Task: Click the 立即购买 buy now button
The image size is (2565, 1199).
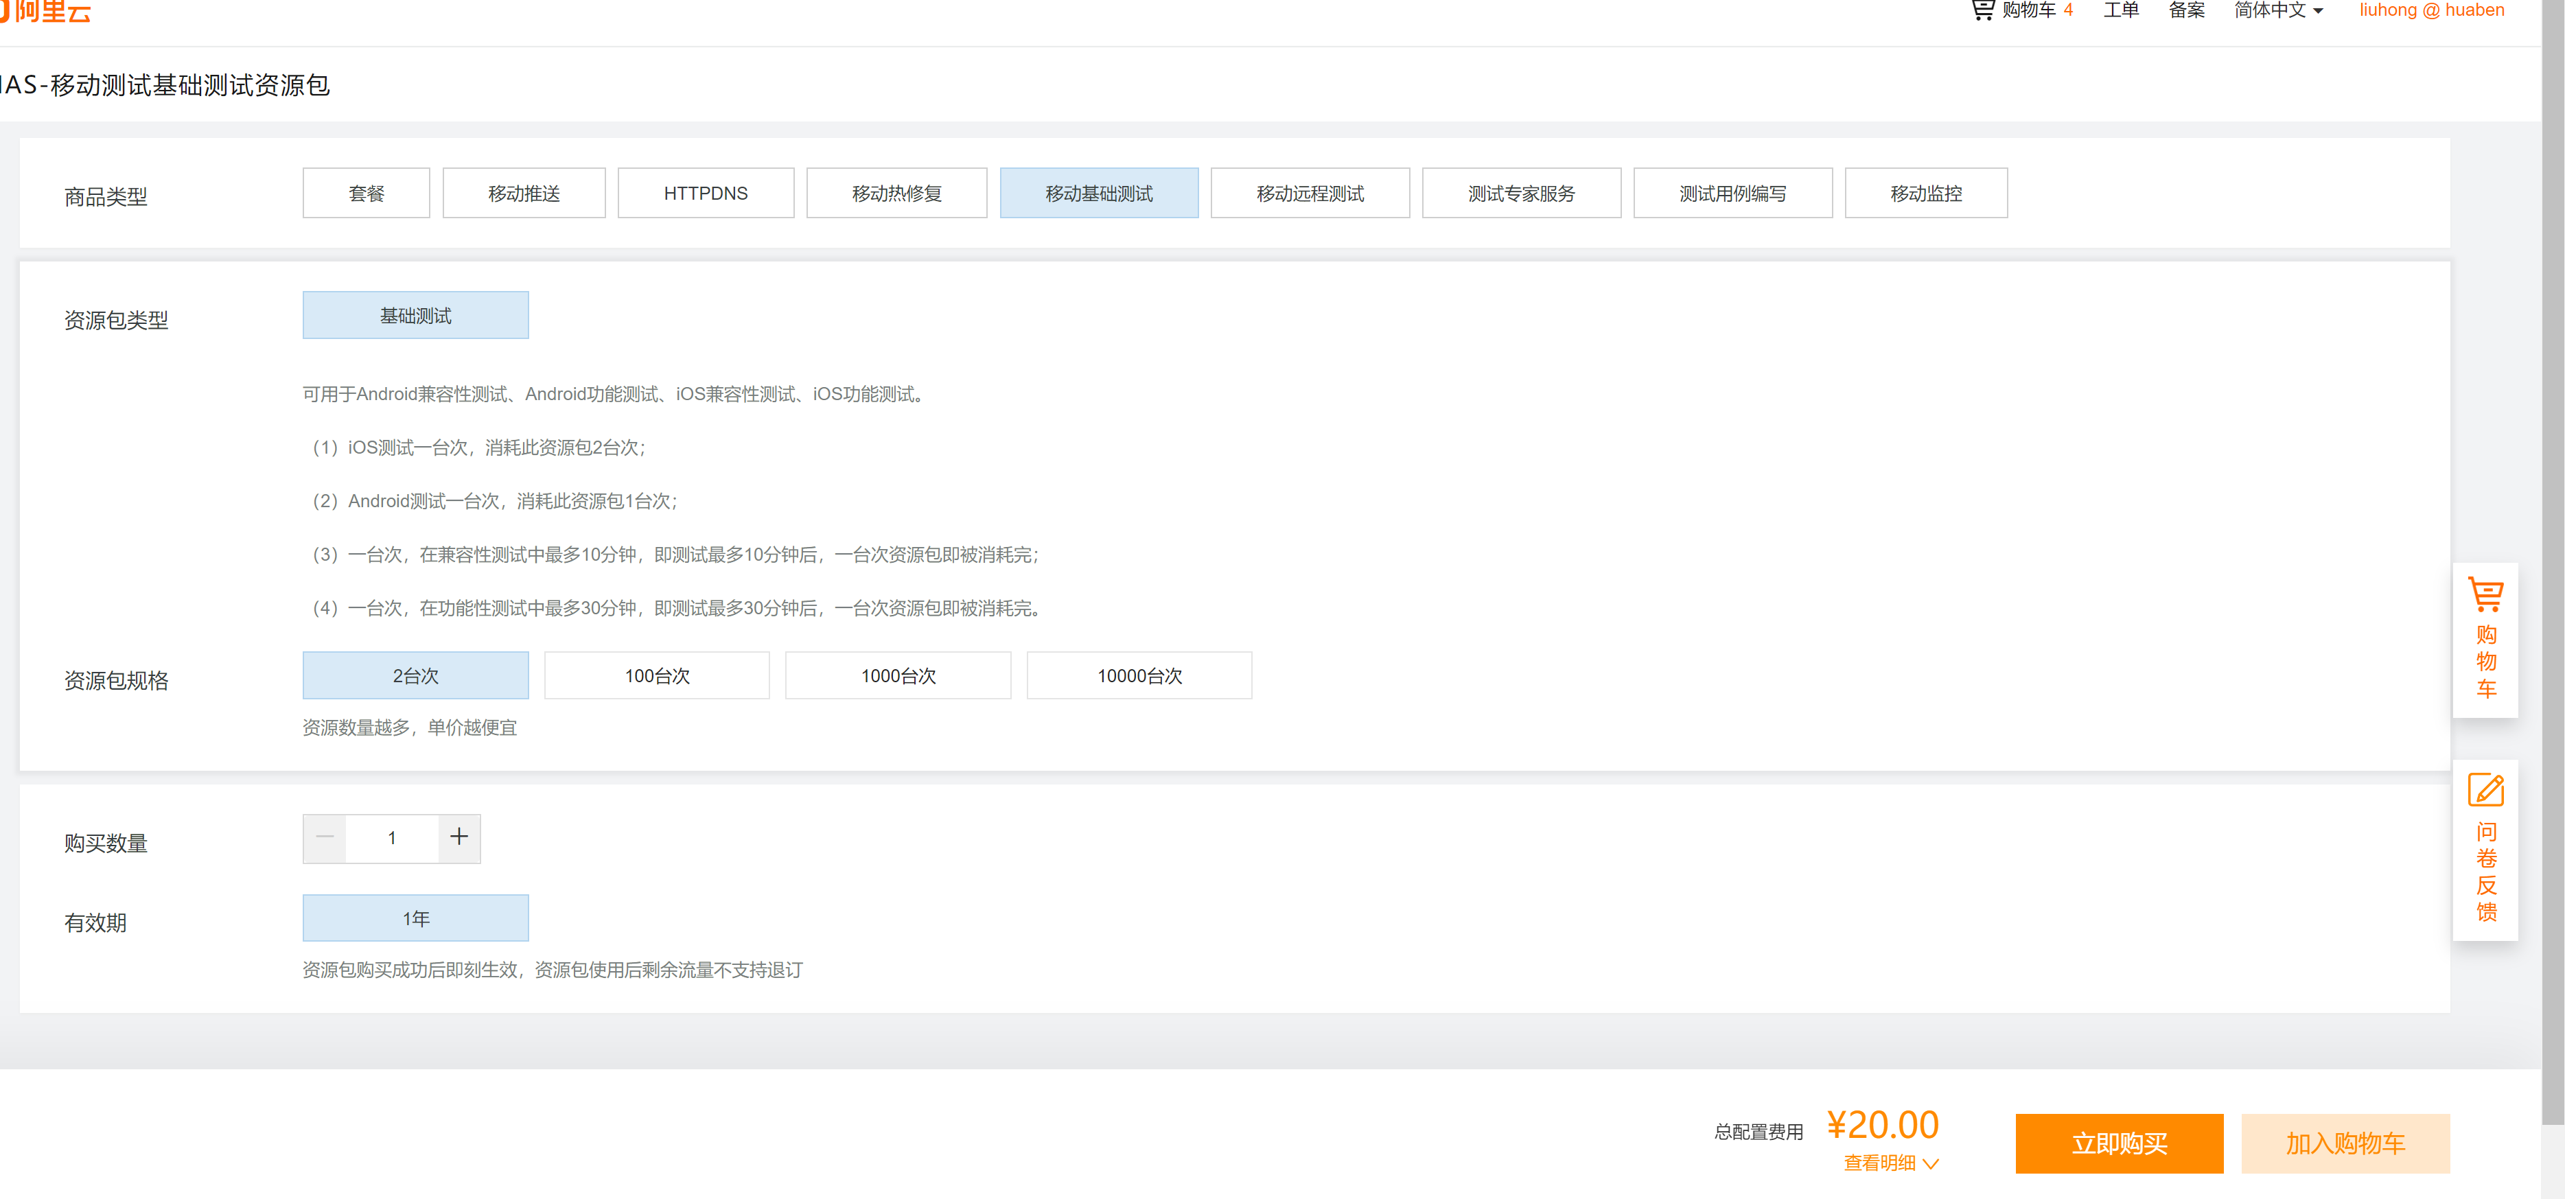Action: coord(2119,1143)
